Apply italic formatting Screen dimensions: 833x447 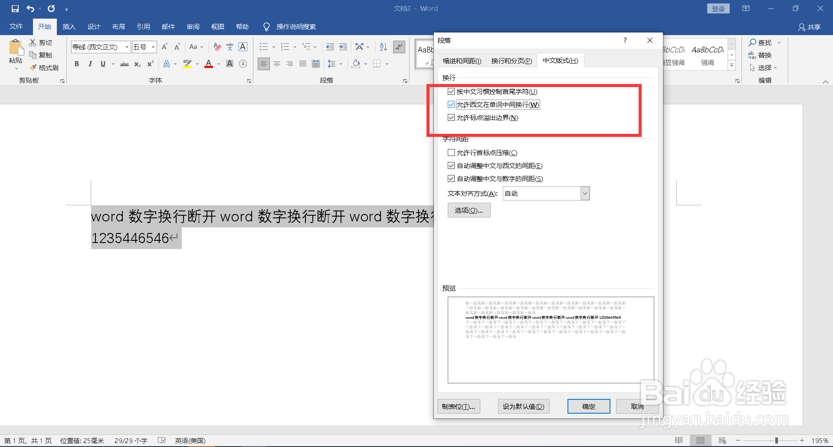[90, 64]
